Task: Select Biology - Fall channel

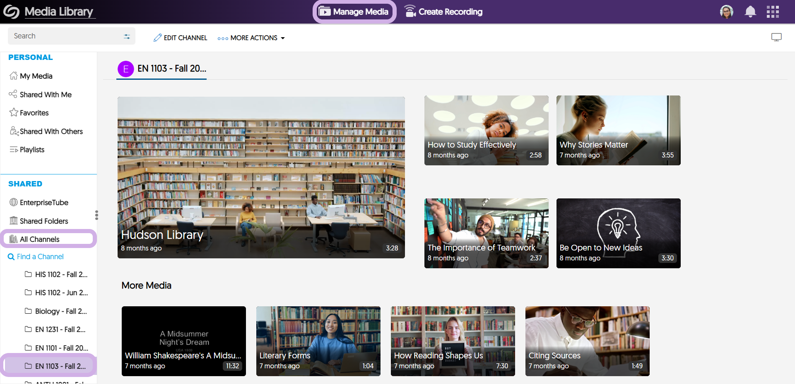Action: tap(56, 311)
